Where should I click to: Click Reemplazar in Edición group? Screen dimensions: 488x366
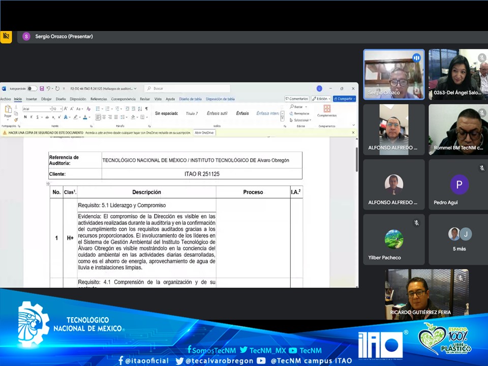[299, 113]
